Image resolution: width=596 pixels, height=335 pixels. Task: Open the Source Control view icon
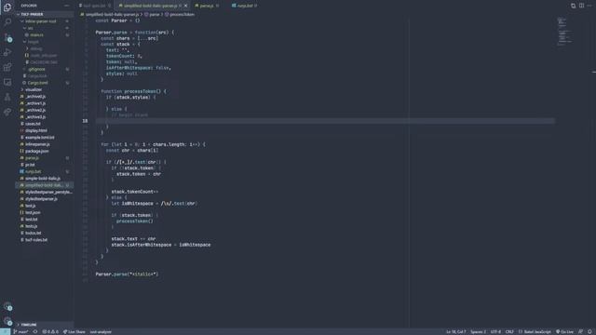pyautogui.click(x=7, y=37)
